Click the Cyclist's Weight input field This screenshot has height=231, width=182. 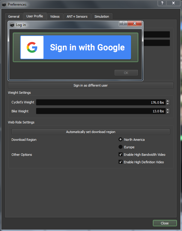pyautogui.click(x=101, y=102)
